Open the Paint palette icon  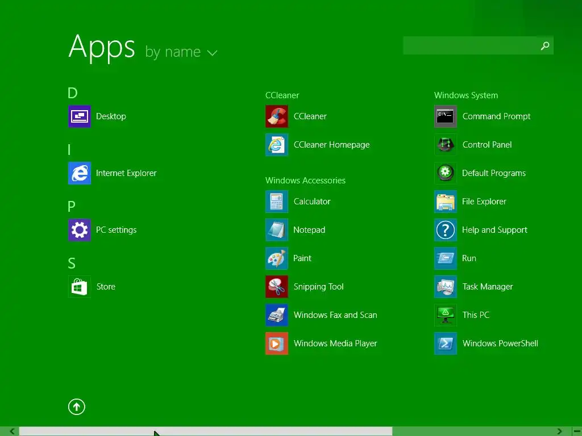277,258
